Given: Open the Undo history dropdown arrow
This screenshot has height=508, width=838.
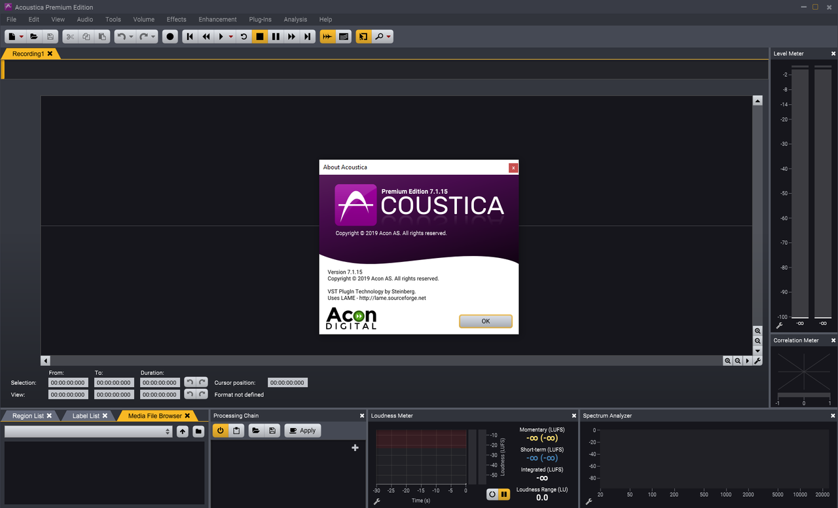Looking at the screenshot, I should 131,37.
